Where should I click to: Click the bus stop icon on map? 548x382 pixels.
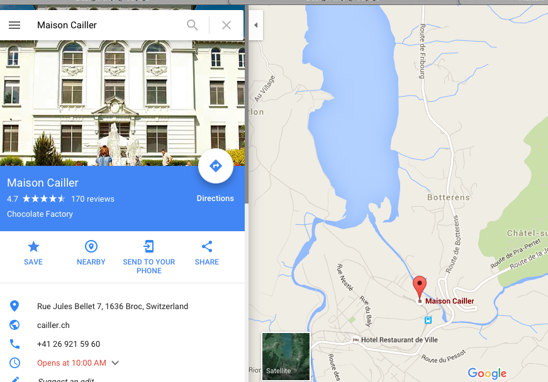(428, 320)
